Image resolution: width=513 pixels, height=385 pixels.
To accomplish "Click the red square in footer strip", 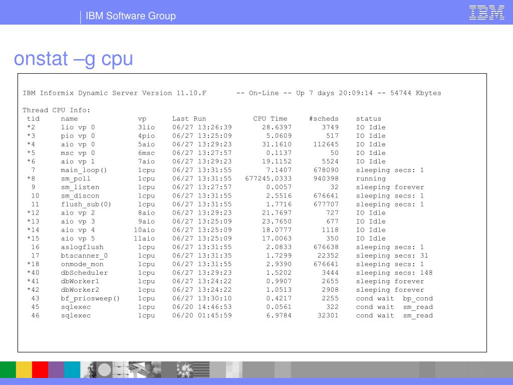I will (x=40, y=369).
